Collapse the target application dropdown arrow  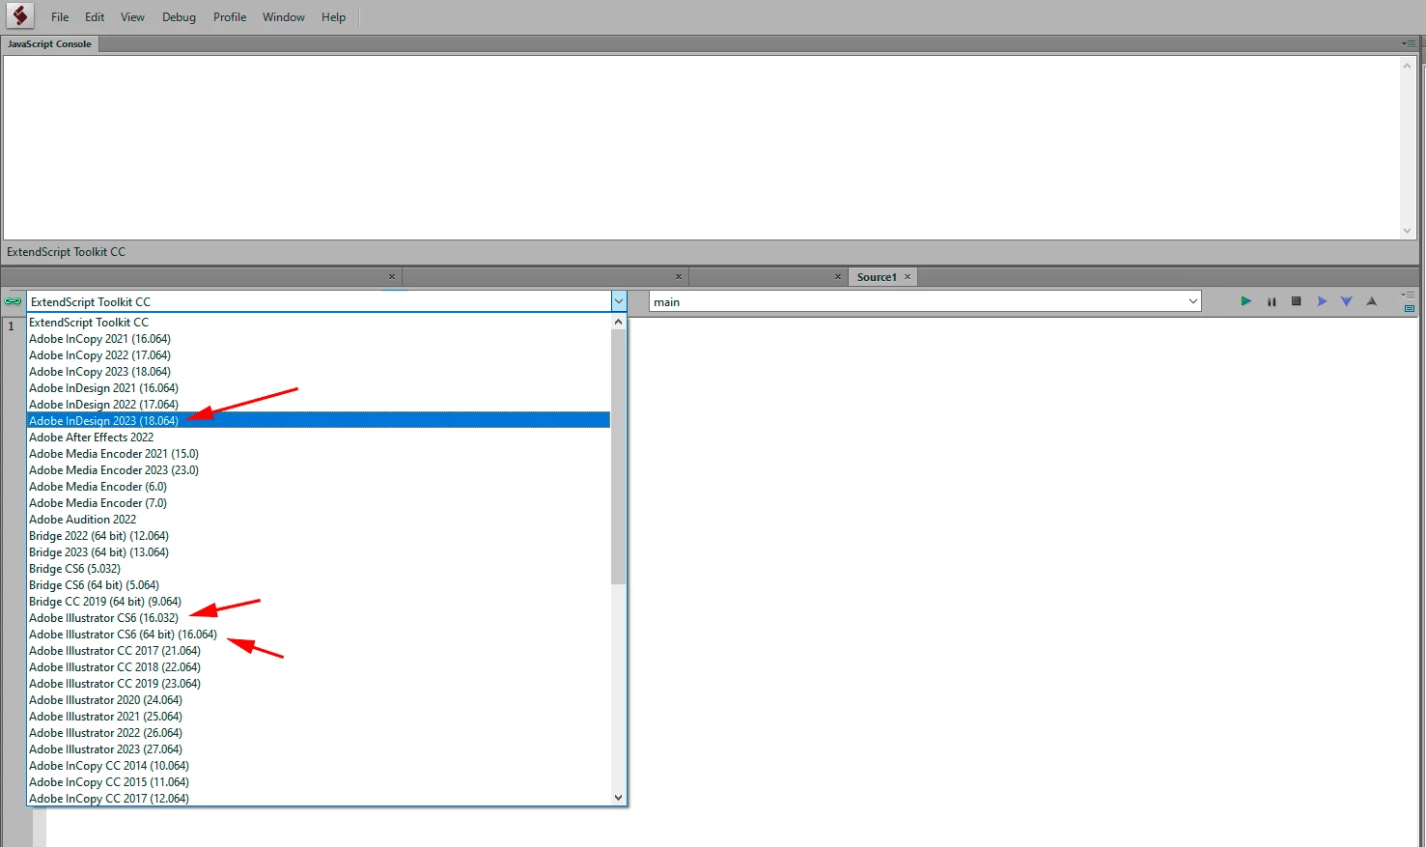click(x=618, y=301)
